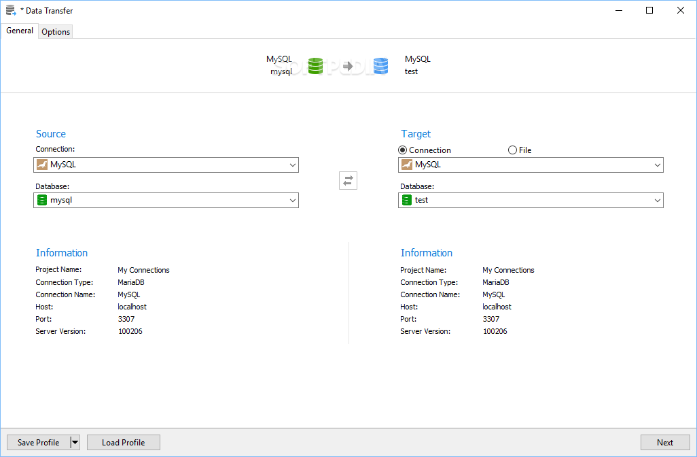Click the green database icon beside mysql
This screenshot has height=457, width=697.
click(x=42, y=200)
